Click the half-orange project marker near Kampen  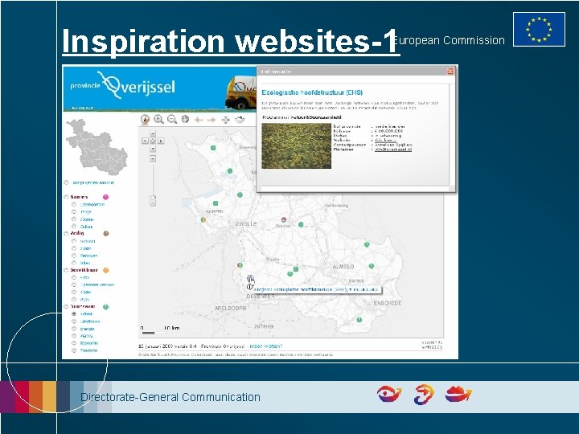point(203,220)
